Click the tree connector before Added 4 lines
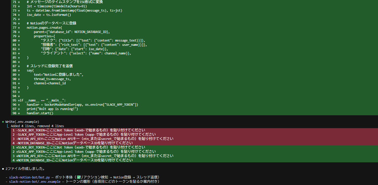 (x=8, y=126)
